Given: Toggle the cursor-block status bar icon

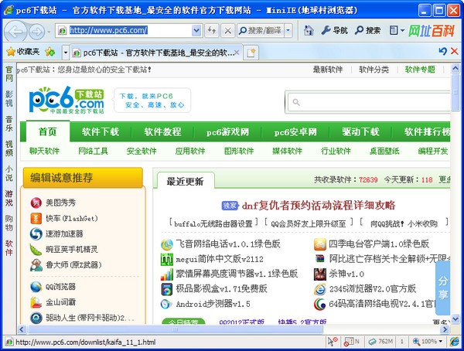Looking at the screenshot, I should click(x=333, y=342).
